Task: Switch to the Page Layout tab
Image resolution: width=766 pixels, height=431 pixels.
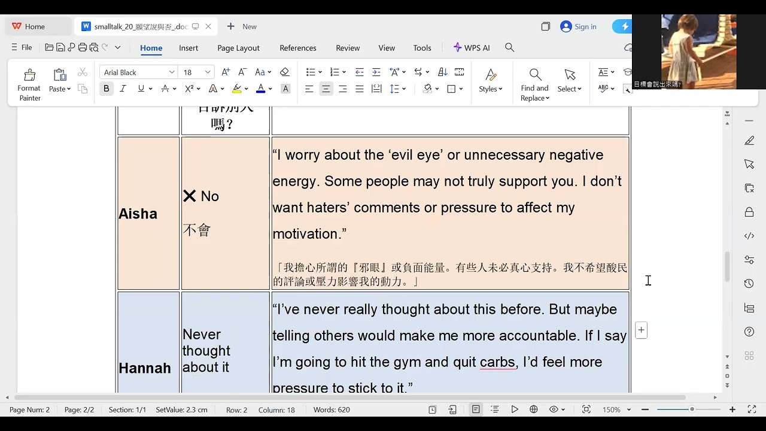Action: point(238,48)
